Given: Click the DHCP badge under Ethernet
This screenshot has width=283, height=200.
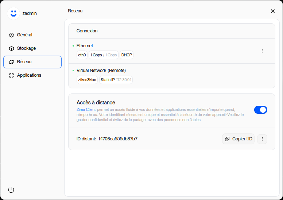Looking at the screenshot, I should click(x=127, y=55).
